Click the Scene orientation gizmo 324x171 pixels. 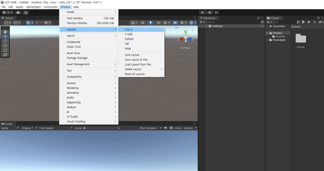click(x=185, y=37)
